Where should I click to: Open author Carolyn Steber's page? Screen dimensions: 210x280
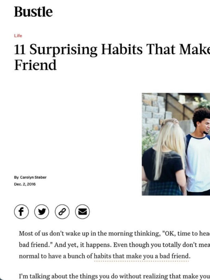(x=33, y=177)
